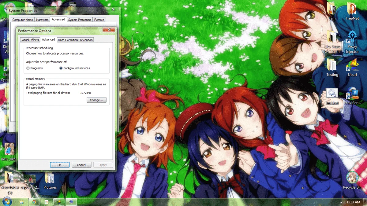Open the Data Execution Prevention tab
The width and height of the screenshot is (367, 206).
[75, 40]
